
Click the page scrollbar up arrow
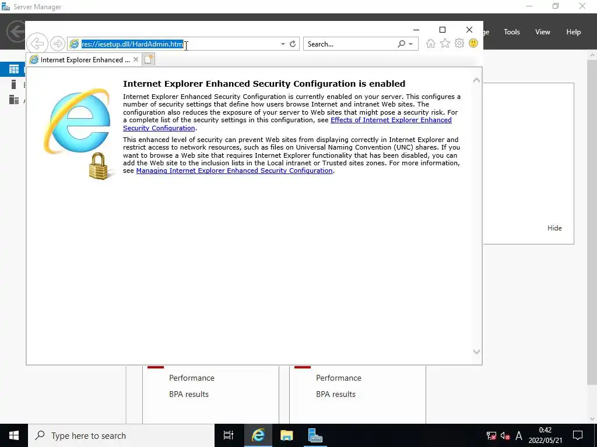pos(476,80)
